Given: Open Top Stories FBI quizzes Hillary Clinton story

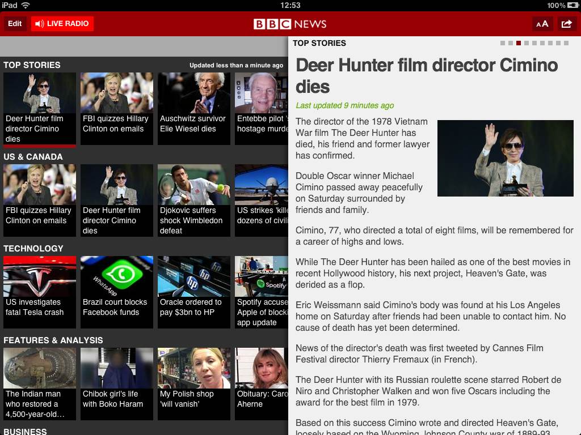Looking at the screenshot, I should pos(117,109).
